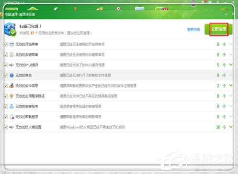Select the 无效的卸载程序 row label
The height and width of the screenshot is (174, 238).
pos(27,117)
